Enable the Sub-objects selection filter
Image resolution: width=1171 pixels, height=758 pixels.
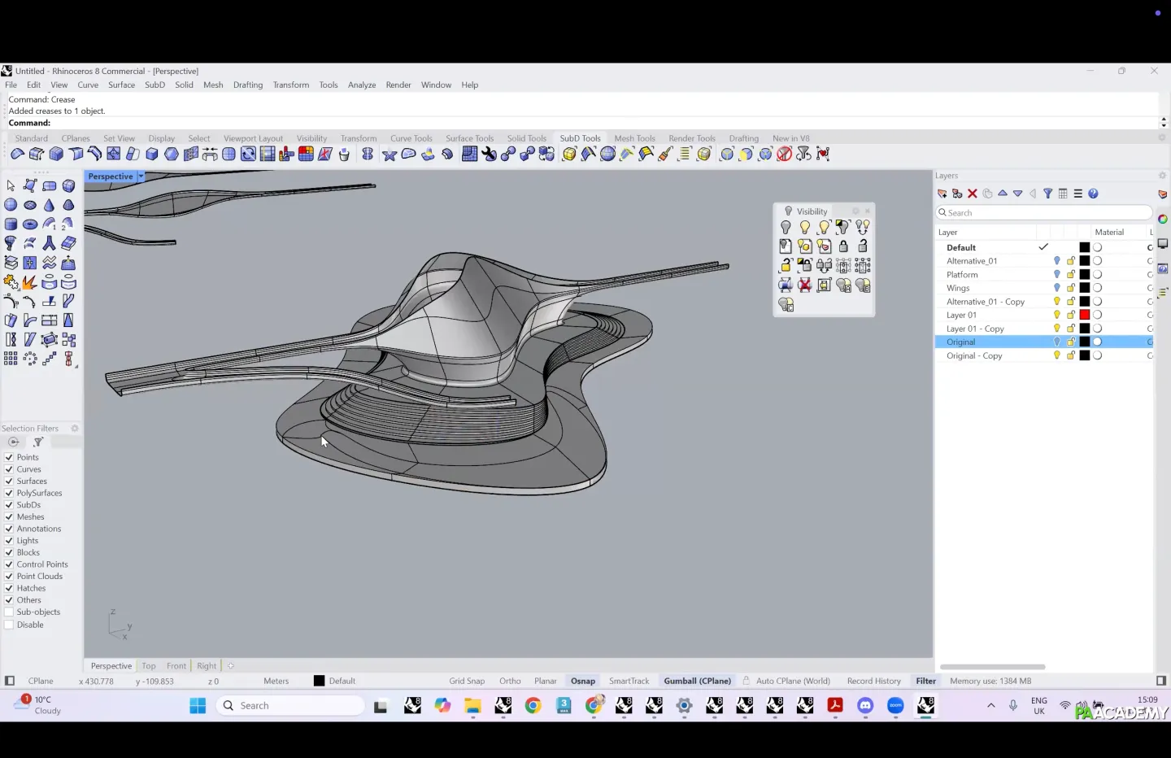pyautogui.click(x=9, y=612)
